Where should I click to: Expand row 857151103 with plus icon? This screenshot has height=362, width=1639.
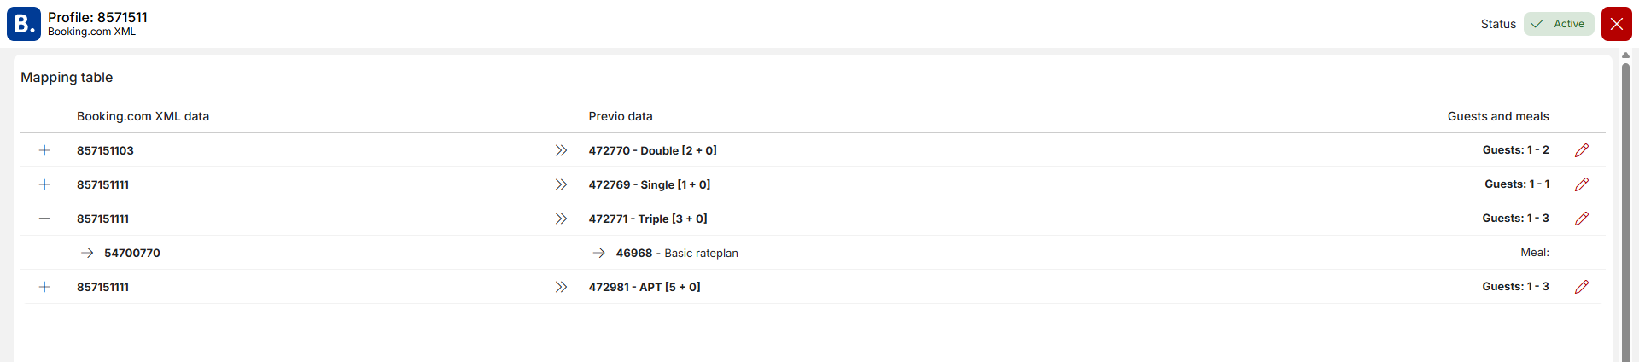pos(44,150)
